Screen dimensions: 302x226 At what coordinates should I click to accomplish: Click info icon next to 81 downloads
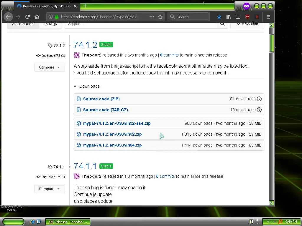(259, 99)
